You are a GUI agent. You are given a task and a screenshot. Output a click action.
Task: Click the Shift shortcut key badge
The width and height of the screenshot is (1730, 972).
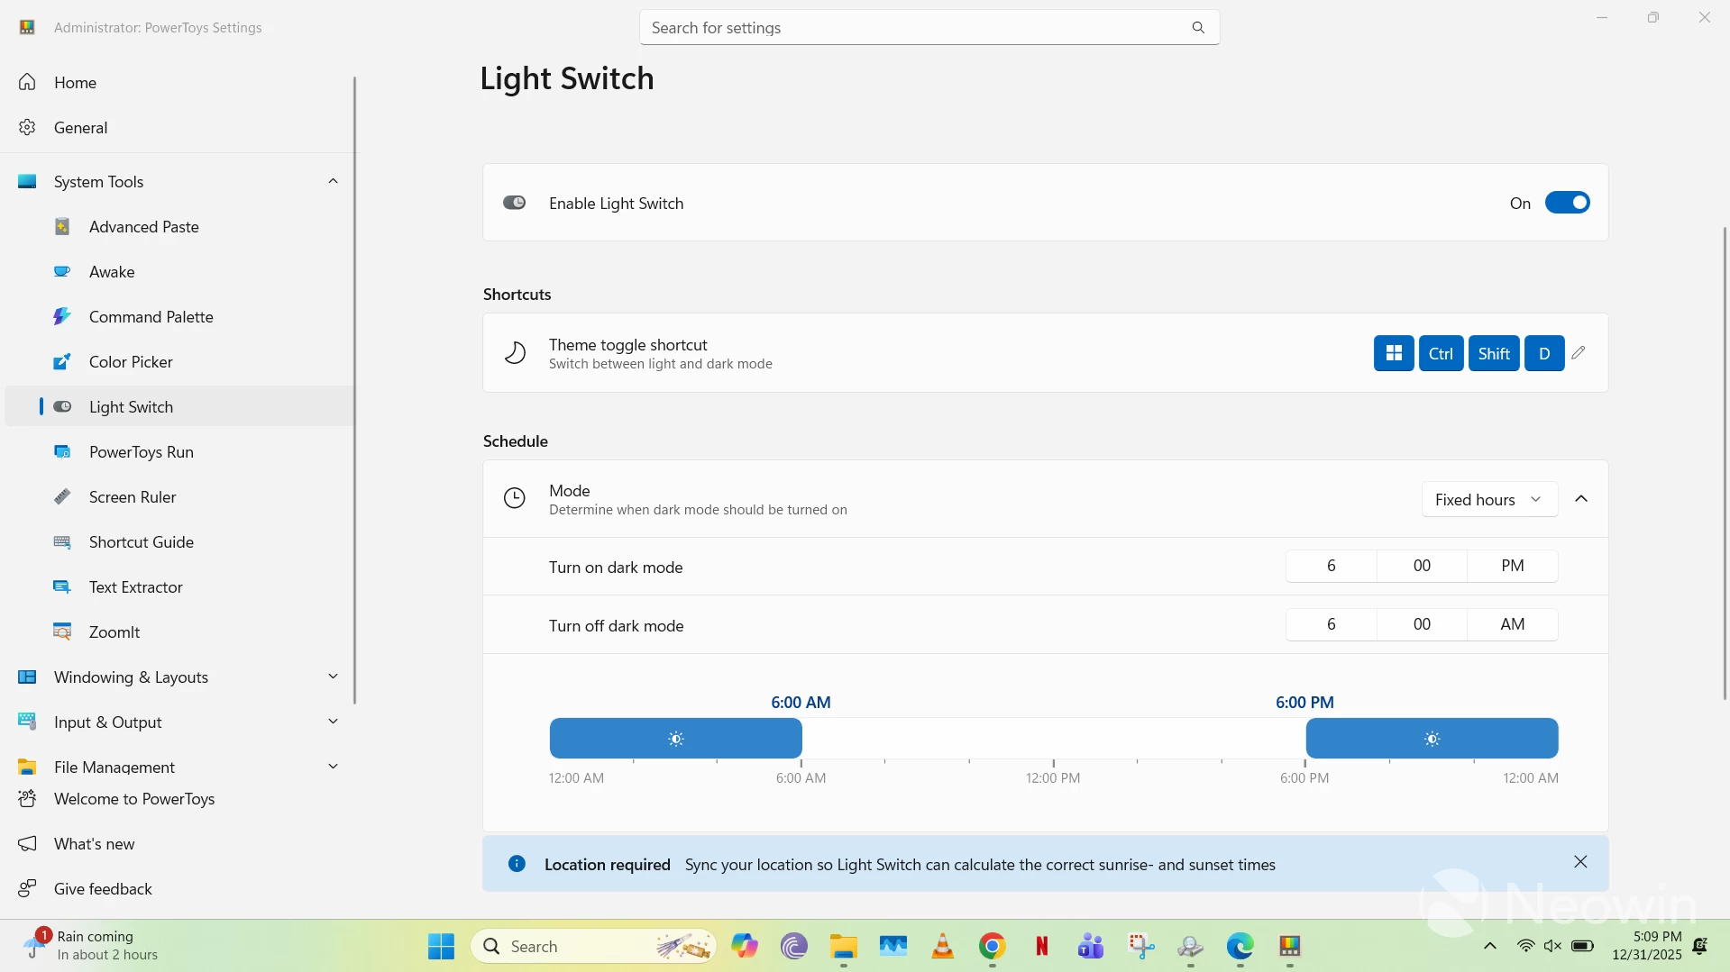(1494, 353)
